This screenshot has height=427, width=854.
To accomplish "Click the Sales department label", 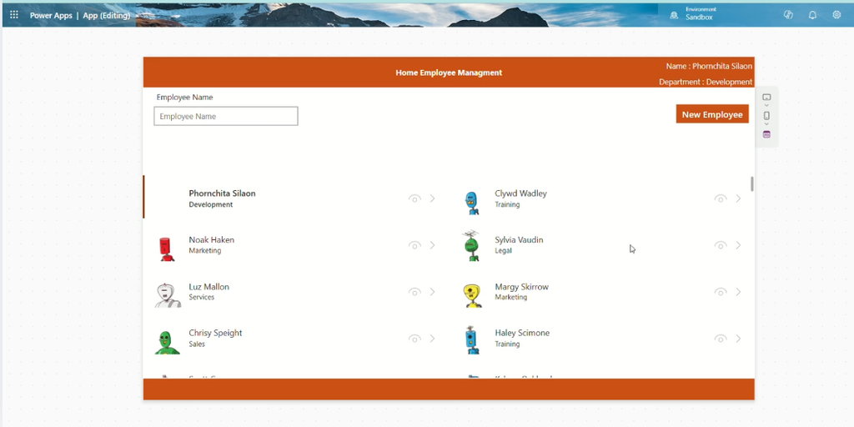I will click(197, 344).
